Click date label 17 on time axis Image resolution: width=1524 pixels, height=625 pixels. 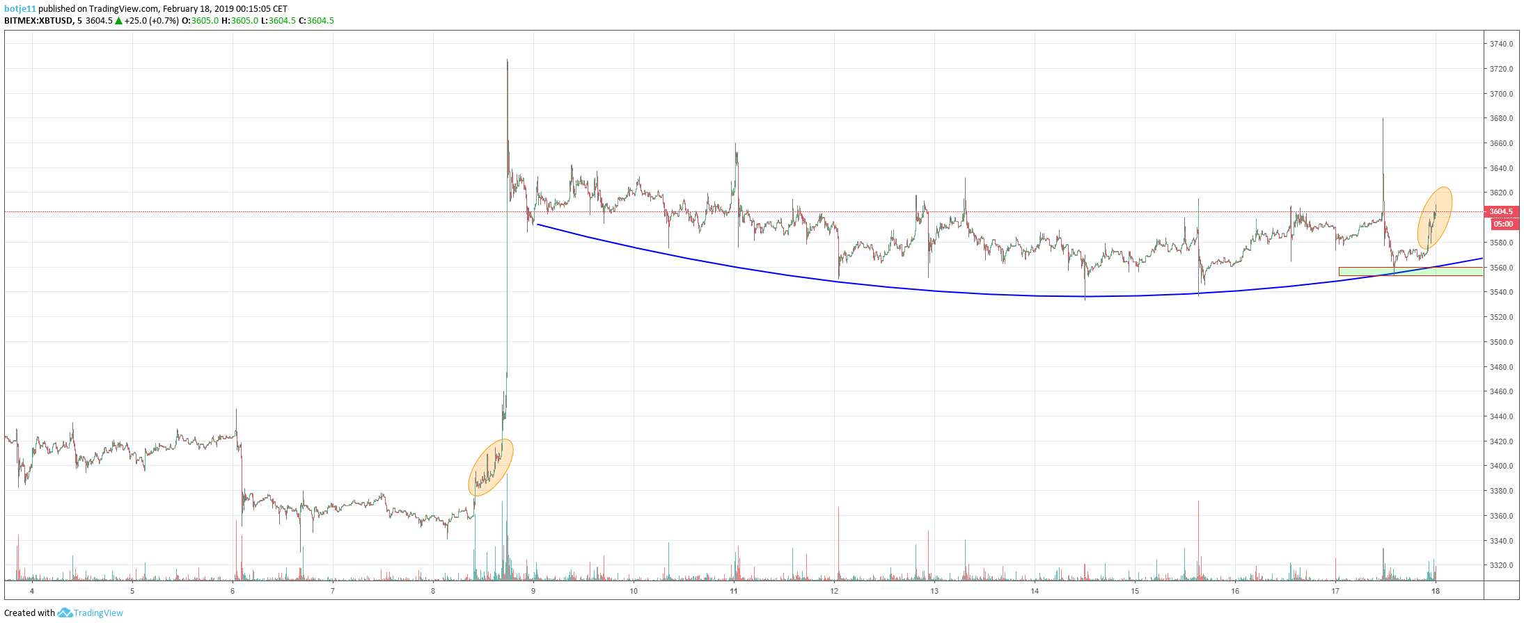click(x=1335, y=592)
